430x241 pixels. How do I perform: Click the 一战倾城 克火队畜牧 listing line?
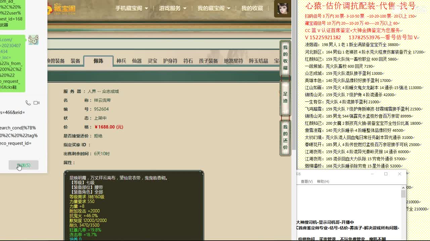[340, 66]
